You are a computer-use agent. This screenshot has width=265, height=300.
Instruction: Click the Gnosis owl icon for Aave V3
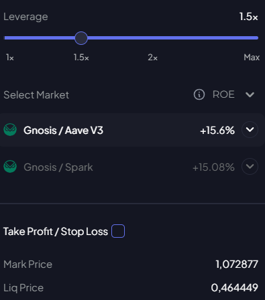pos(10,130)
